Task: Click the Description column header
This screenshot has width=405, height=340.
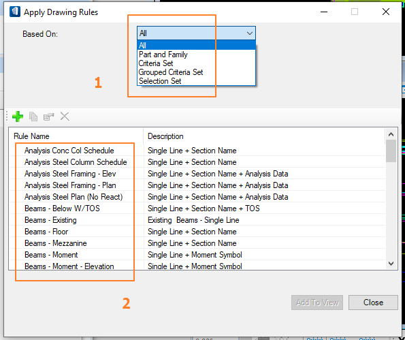Action: pyautogui.click(x=264, y=136)
